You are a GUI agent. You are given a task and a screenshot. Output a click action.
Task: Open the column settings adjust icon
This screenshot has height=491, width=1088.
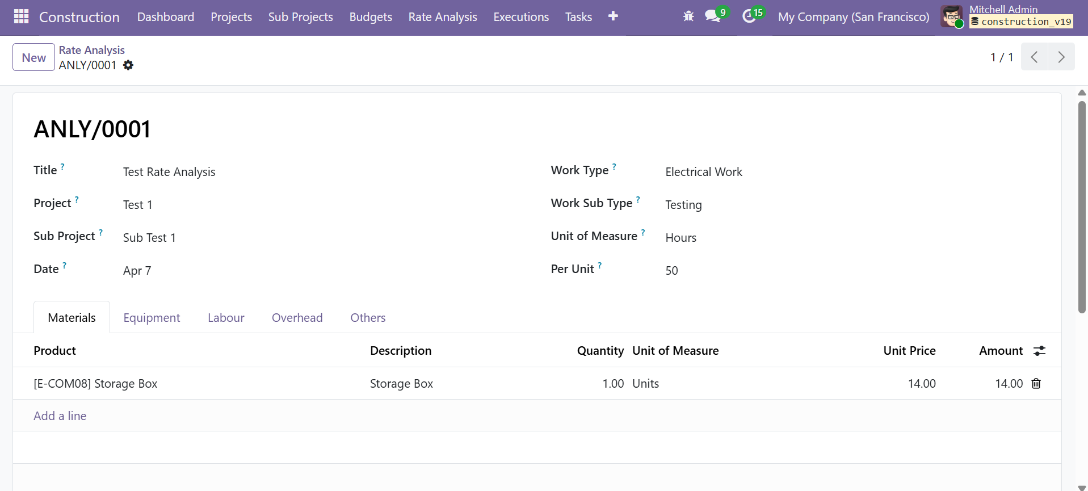click(x=1039, y=351)
